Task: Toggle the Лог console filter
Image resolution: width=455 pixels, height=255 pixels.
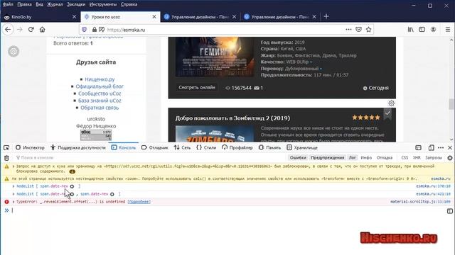Action: (x=353, y=157)
